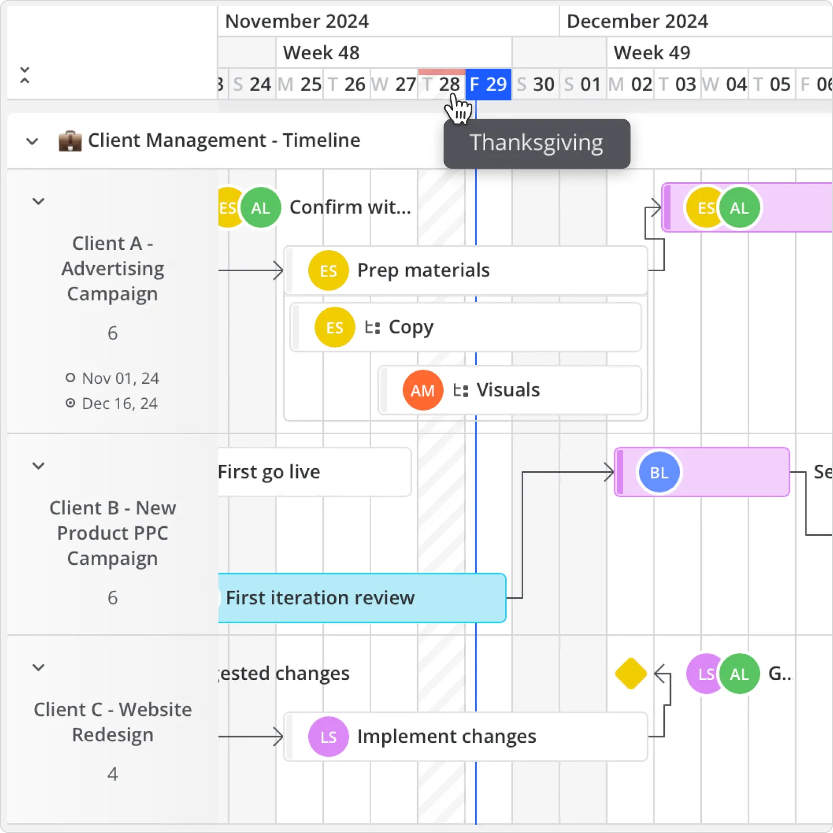Screen dimensions: 833x833
Task: Click the LS avatar on Implement changes
Action: pyautogui.click(x=328, y=736)
